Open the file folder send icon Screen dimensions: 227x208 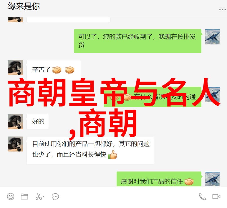(x=24, y=197)
